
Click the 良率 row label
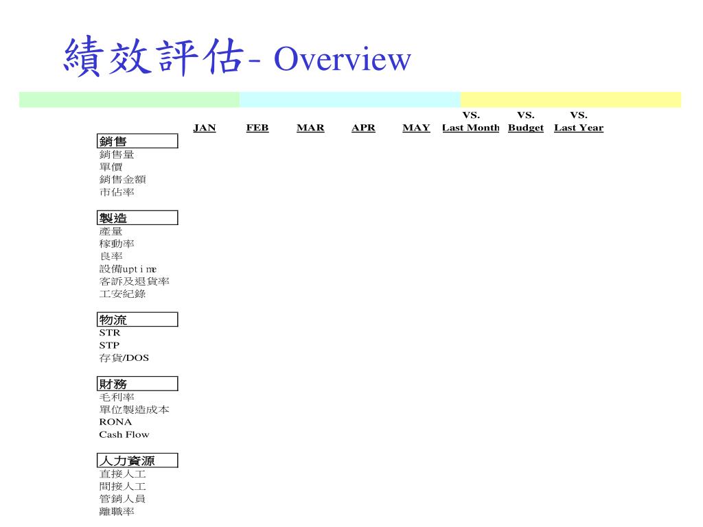111,257
